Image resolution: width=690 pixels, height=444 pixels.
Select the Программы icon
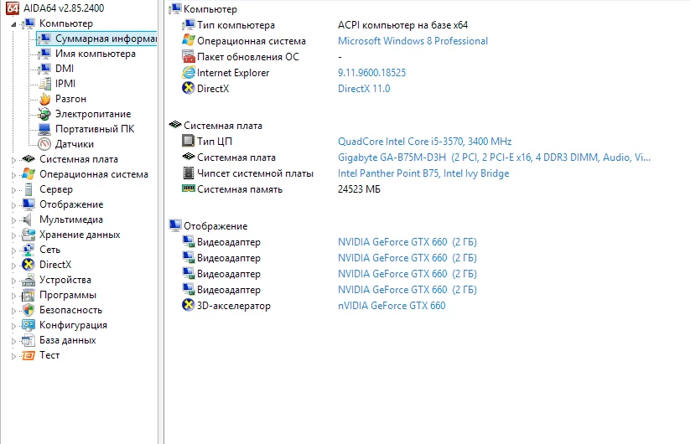pyautogui.click(x=29, y=295)
